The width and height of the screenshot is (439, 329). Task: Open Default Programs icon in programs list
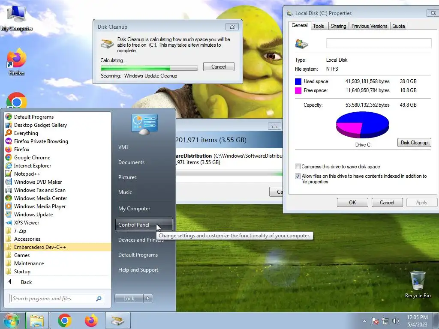[x=9, y=117]
